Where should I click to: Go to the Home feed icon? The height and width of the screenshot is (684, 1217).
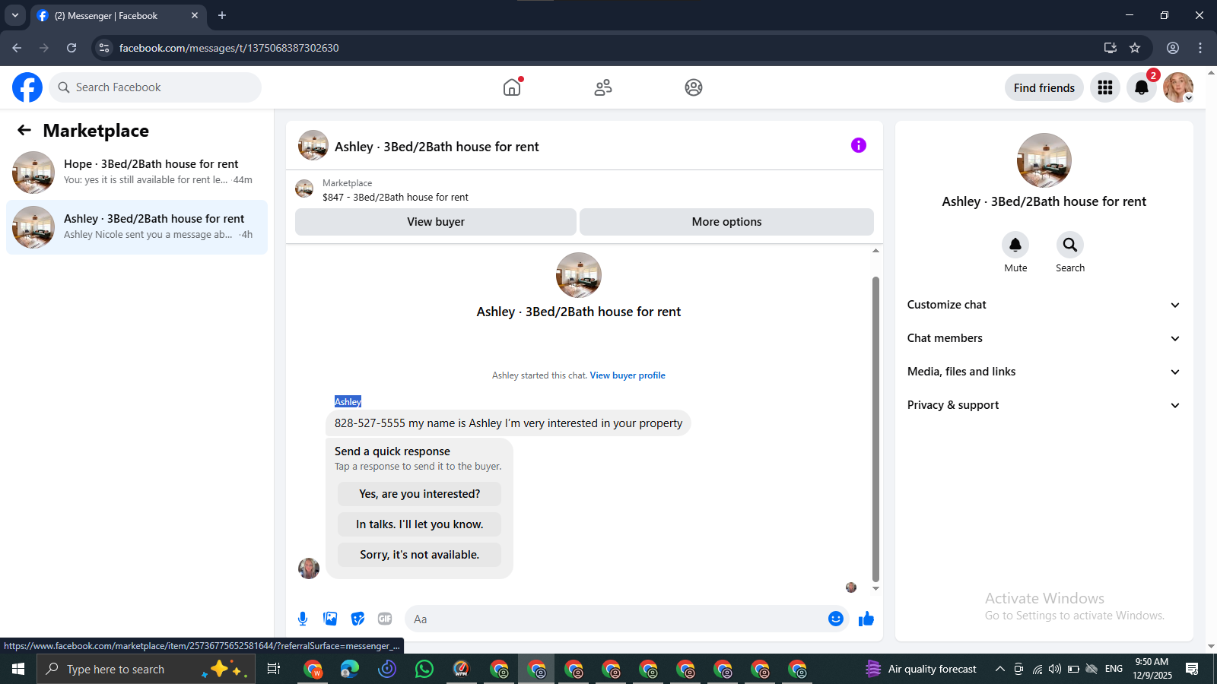(512, 87)
